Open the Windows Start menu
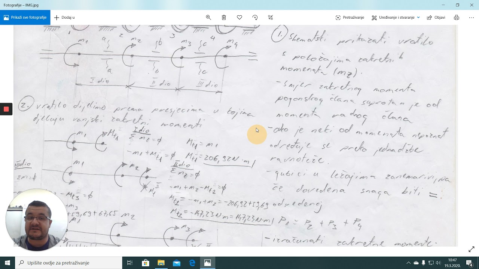Screen dimensions: 479x269 pos(7,263)
